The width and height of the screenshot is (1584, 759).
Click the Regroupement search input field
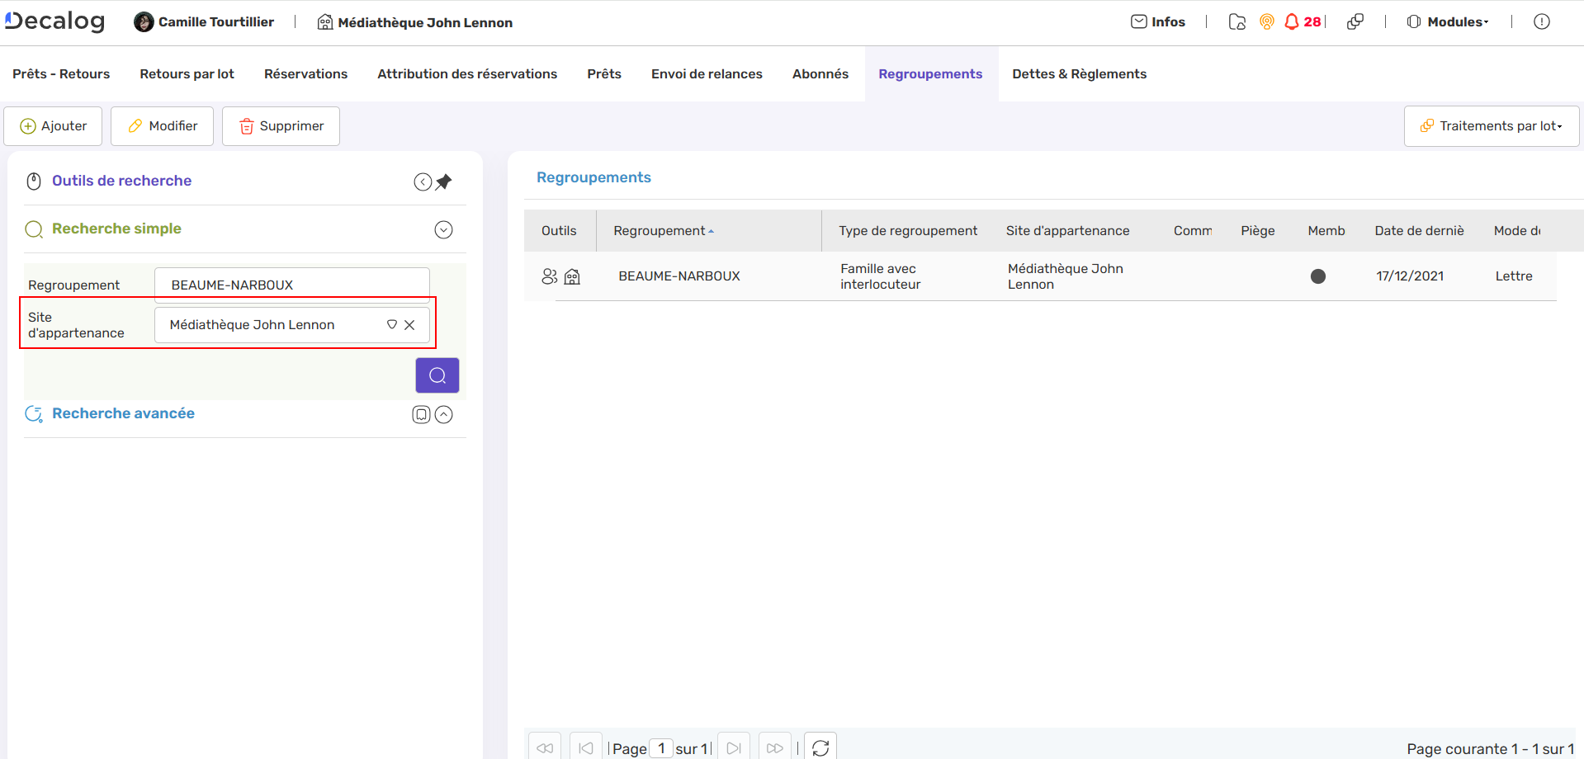coord(291,285)
